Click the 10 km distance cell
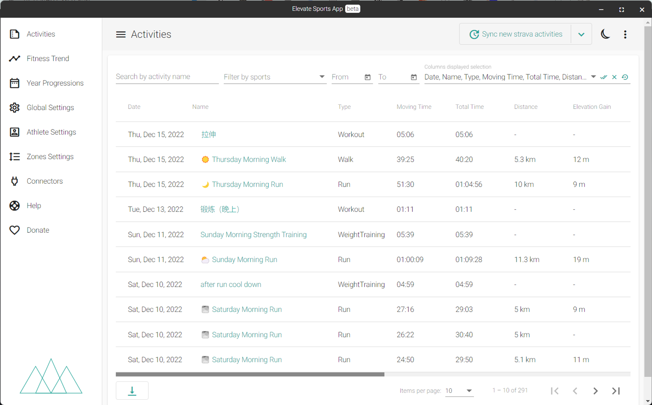Viewport: 652px width, 405px height. 524,184
